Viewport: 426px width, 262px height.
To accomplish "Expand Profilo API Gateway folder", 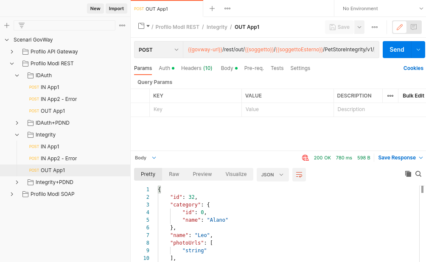I will tap(12, 52).
